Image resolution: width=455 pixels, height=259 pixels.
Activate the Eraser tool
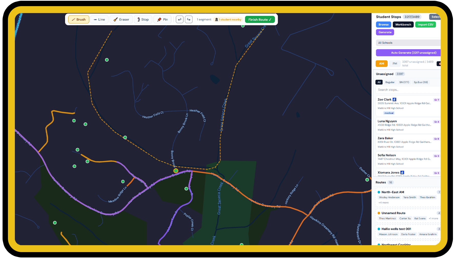click(x=121, y=19)
